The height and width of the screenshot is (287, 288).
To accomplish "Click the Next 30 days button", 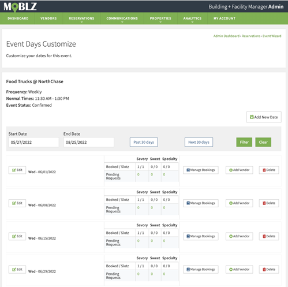I will [199, 142].
